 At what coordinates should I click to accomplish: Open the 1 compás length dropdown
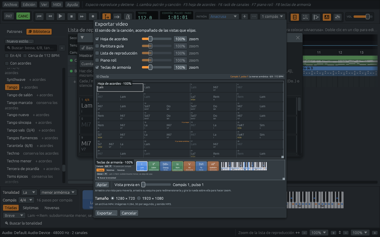pyautogui.click(x=273, y=17)
